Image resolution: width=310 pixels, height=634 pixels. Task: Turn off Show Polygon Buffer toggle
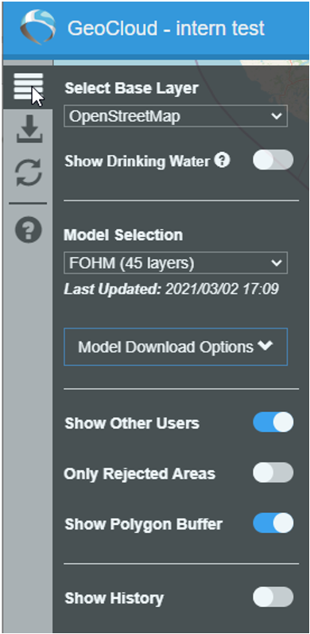[273, 523]
